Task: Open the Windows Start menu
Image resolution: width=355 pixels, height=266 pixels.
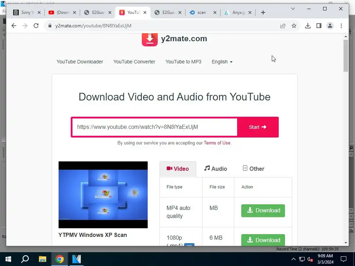Action: coord(8,259)
